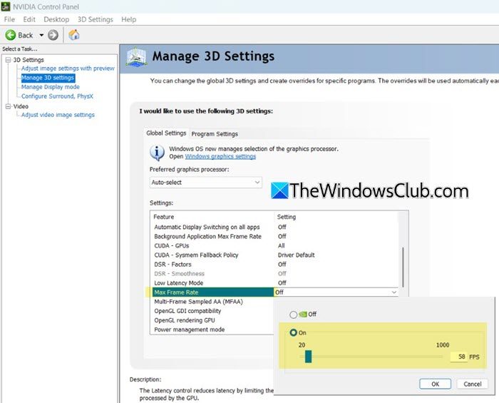Select the Low Latency Mode row
Image resolution: width=499 pixels, height=403 pixels.
(275, 283)
